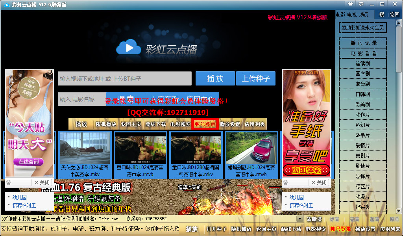Click 帐号登录 in the bottom bar
Viewport: 403px width, 236px height.
pyautogui.click(x=340, y=229)
